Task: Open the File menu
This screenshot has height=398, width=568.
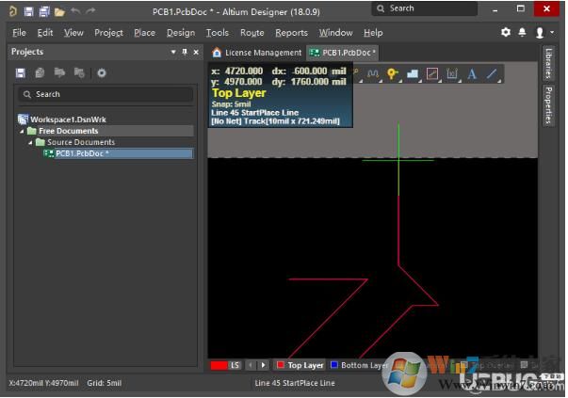Action: click(x=19, y=33)
